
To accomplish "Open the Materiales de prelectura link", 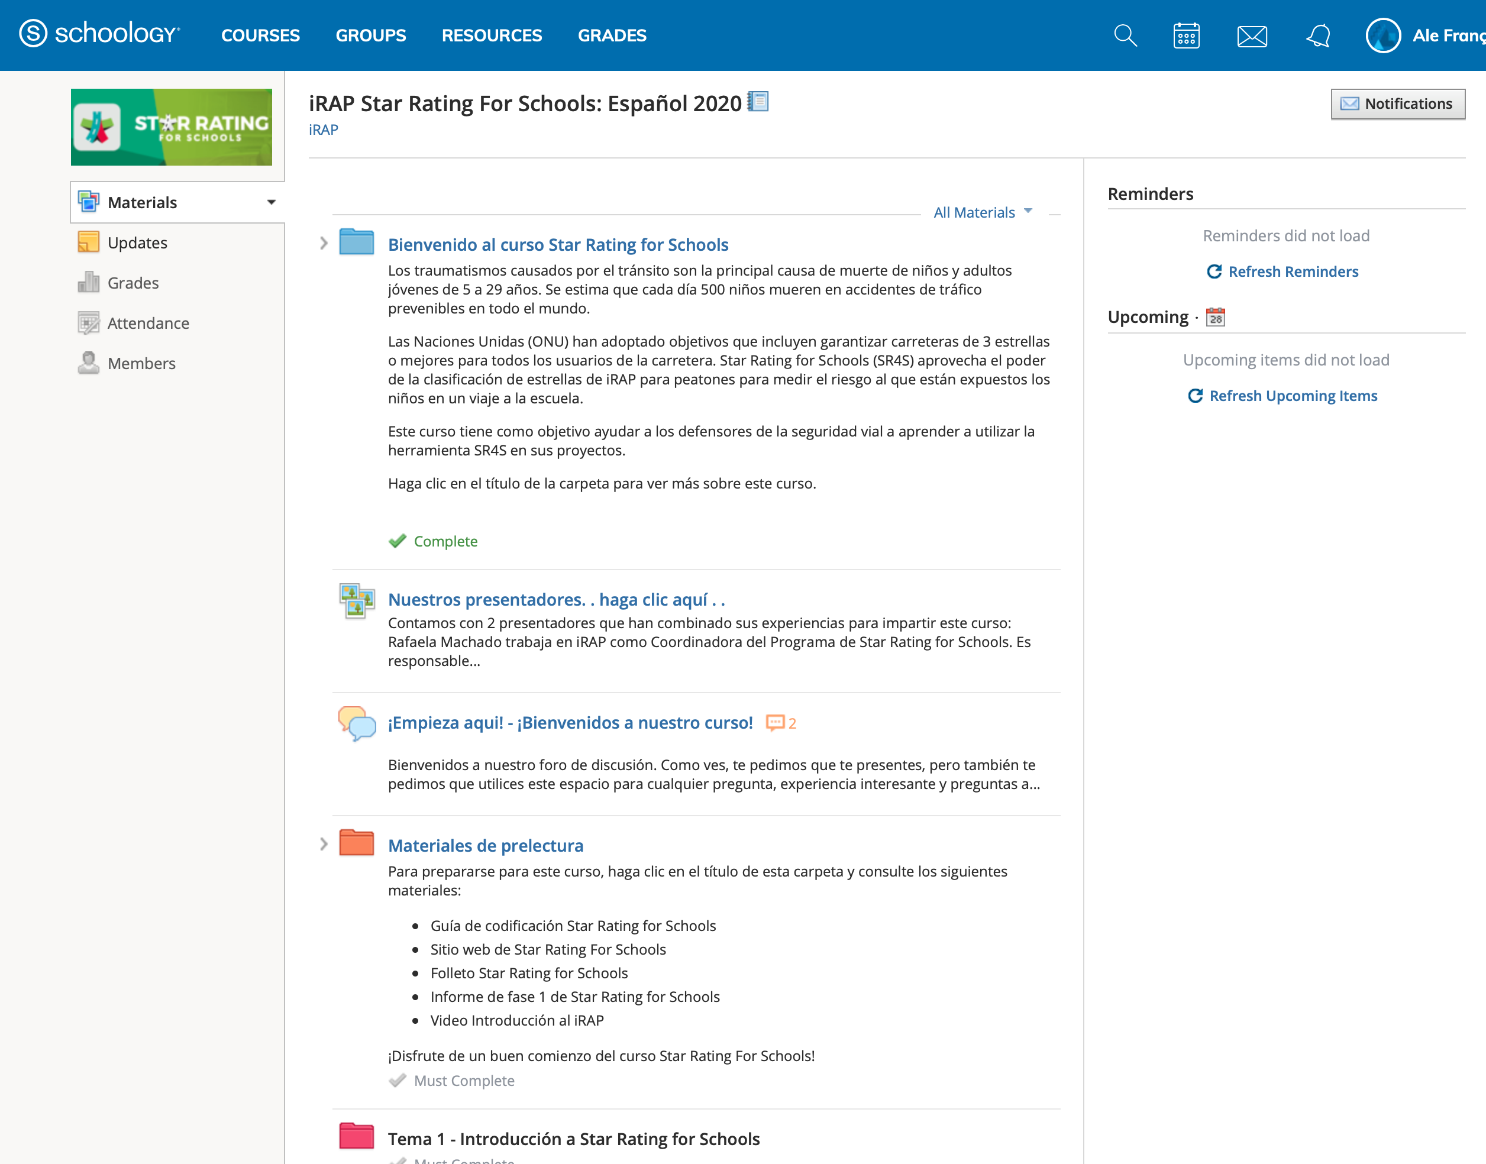I will (x=486, y=846).
